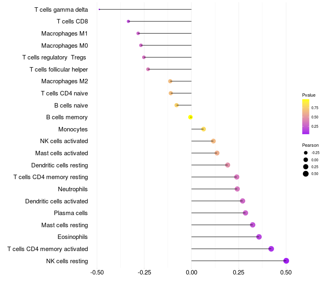Click the Macrophages M2 data point
324x283 pixels.
tap(170, 81)
